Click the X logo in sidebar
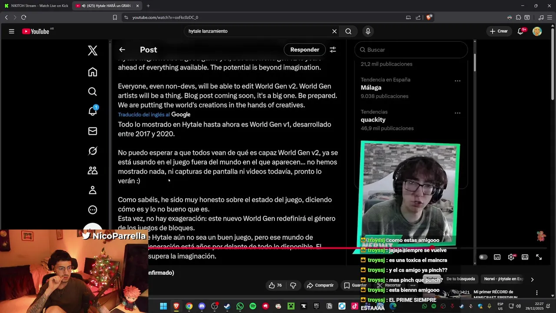This screenshot has height=313, width=556. 93,50
